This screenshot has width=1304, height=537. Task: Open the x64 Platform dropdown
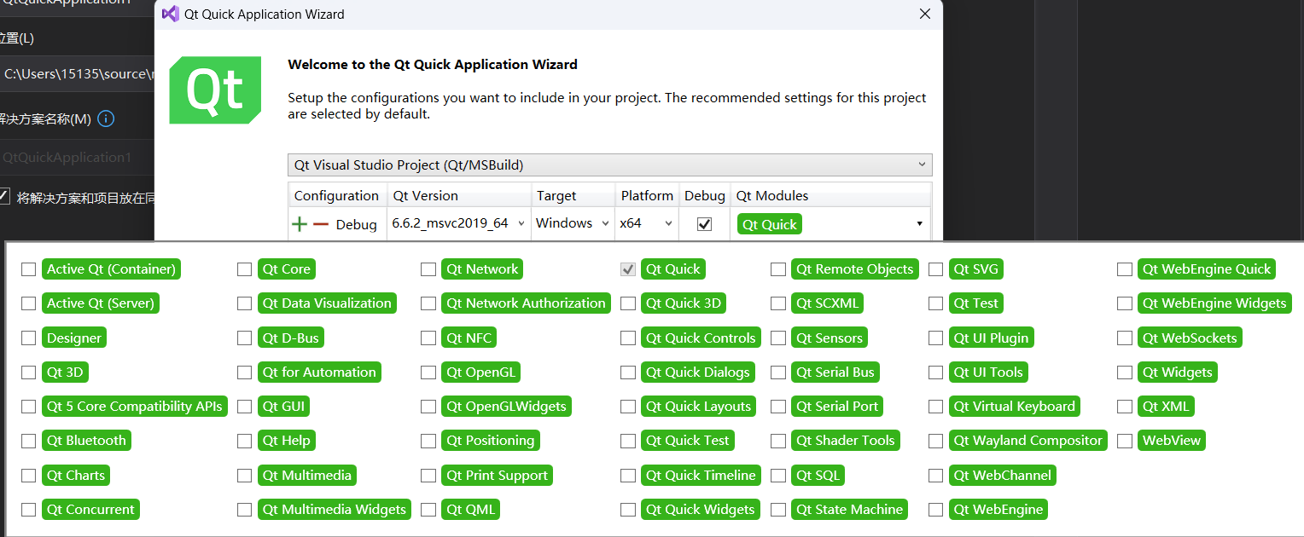click(x=646, y=223)
